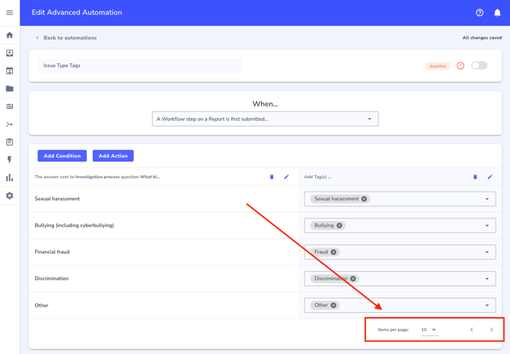The height and width of the screenshot is (354, 510).
Task: Open the settings gear in sidebar
Action: point(10,196)
